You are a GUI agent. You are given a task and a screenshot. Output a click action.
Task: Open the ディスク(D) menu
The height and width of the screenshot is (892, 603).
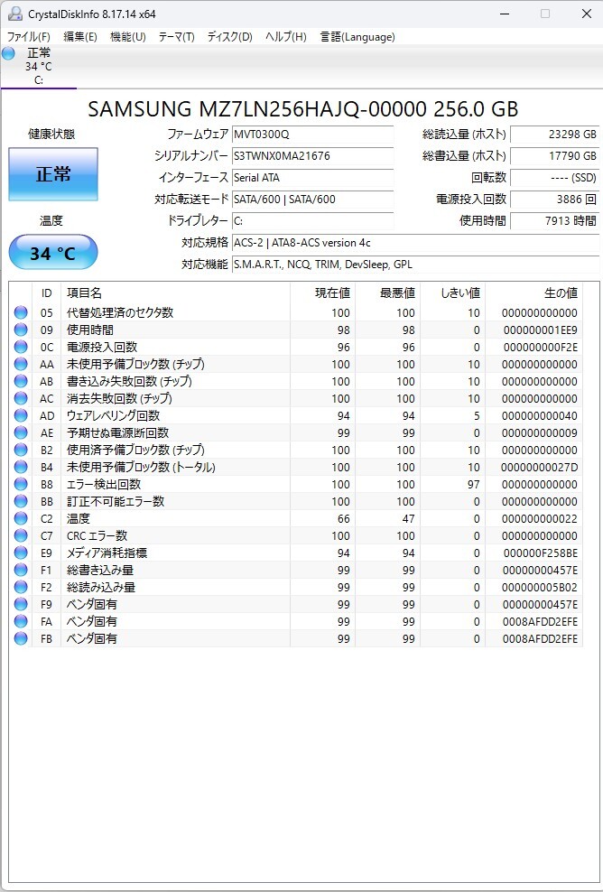click(230, 37)
